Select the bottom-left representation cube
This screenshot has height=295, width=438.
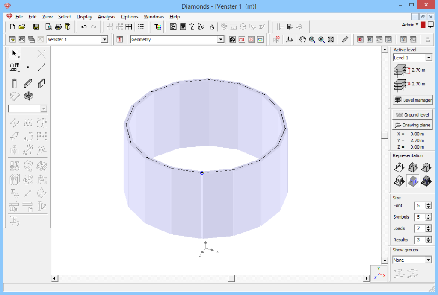(399, 181)
